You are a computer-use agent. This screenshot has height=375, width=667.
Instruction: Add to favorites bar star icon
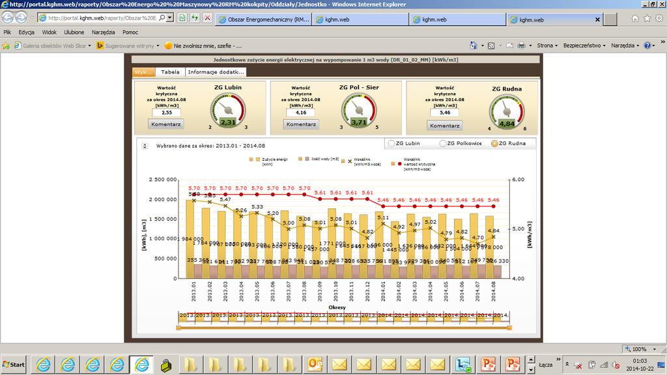pos(6,46)
